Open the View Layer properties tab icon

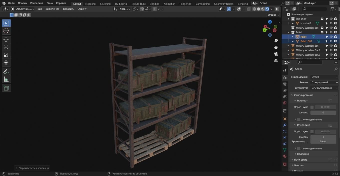click(285, 90)
